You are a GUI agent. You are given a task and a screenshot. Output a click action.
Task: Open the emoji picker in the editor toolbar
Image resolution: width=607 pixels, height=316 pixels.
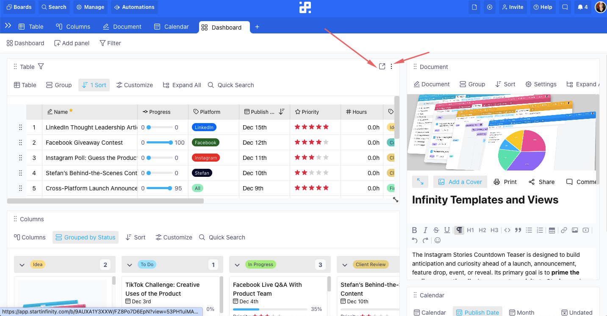pyautogui.click(x=437, y=240)
